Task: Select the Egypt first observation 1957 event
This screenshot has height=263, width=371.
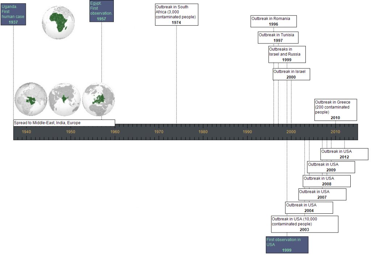Action: (x=101, y=11)
